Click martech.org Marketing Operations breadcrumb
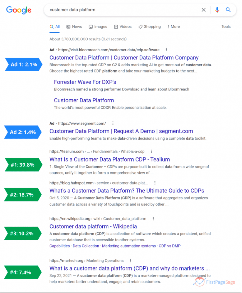This screenshot has width=242, height=293. tap(87, 261)
